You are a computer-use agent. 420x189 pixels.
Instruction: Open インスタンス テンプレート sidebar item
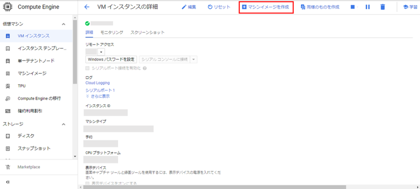point(36,48)
